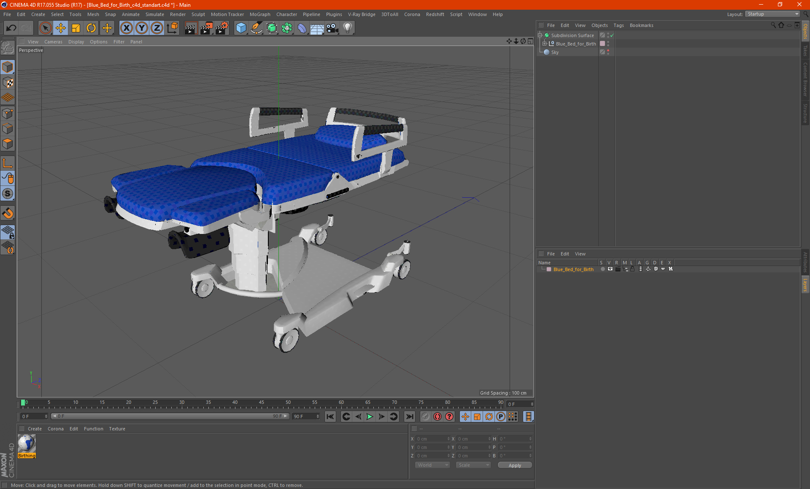Click the Apply button
Screen dimensions: 810x489
(x=515, y=465)
